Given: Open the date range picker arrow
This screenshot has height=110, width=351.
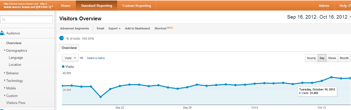Looking at the screenshot, I should coord(350,17).
